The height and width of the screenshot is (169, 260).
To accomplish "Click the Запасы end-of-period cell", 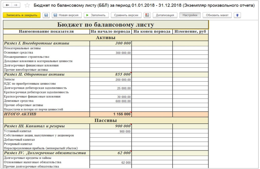I will 152,79.
